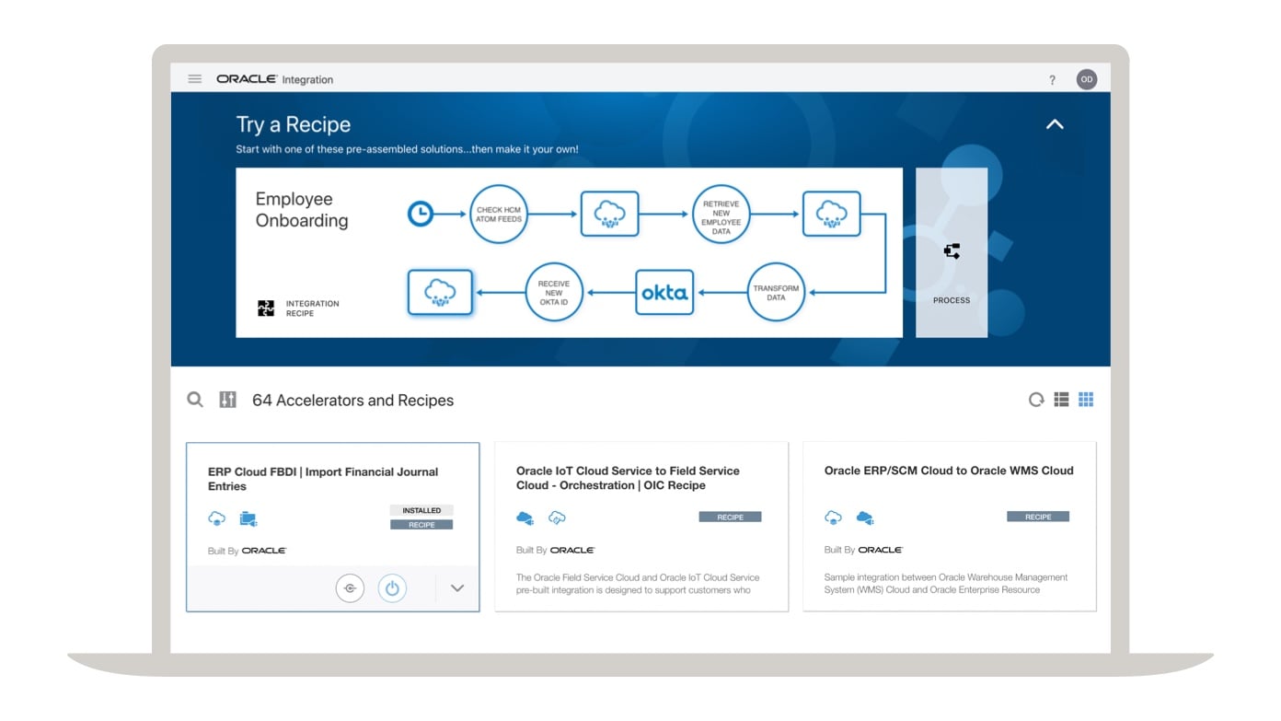Click the RECIPE badge on the IoT Cloud card
The height and width of the screenshot is (721, 1281).
pos(731,517)
